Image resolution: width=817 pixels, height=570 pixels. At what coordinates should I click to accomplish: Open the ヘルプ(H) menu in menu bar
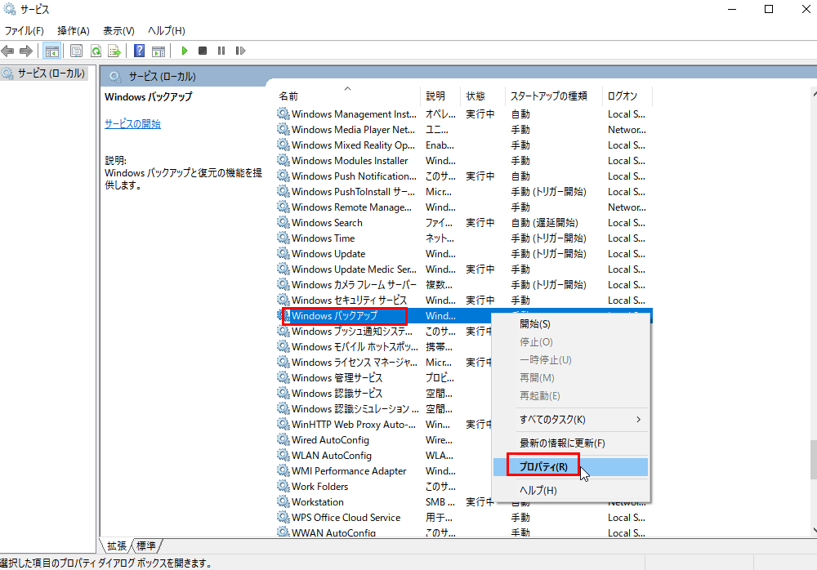[166, 31]
